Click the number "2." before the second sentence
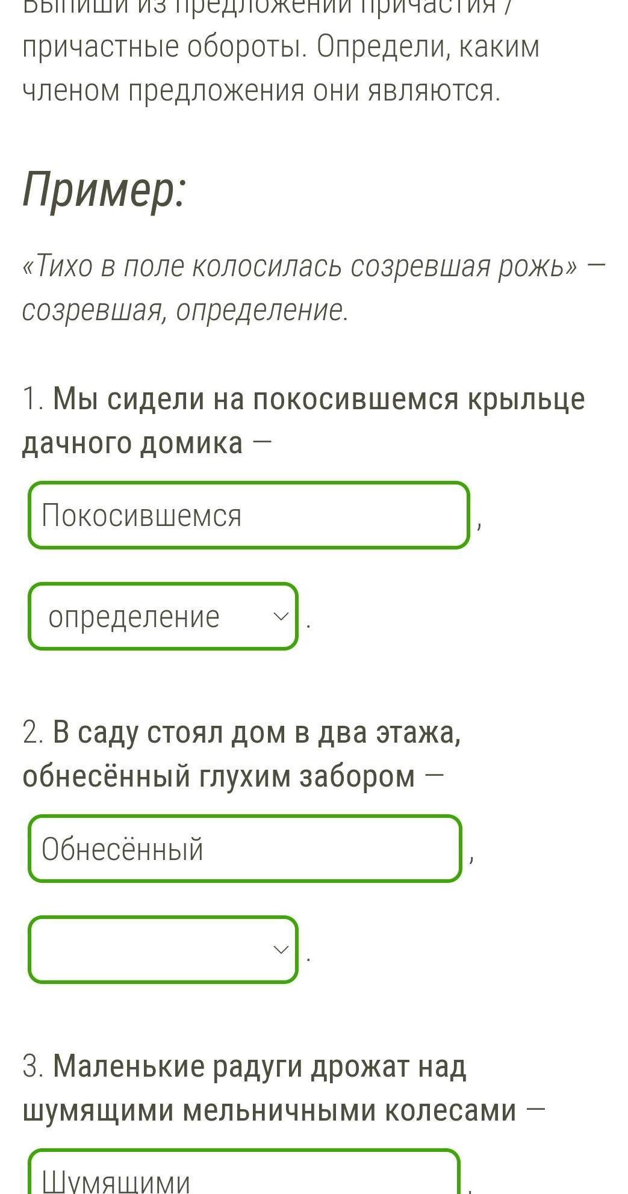The width and height of the screenshot is (628, 1194). coord(33,733)
